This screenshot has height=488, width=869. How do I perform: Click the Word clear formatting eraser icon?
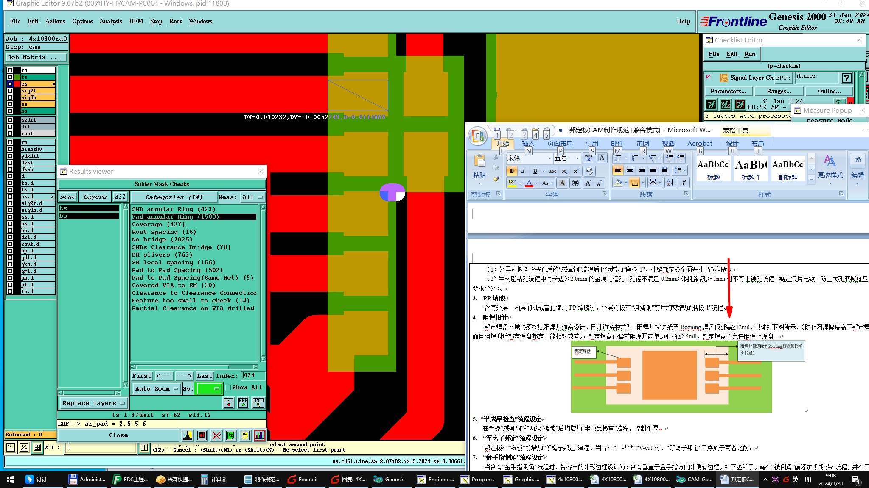(x=589, y=171)
